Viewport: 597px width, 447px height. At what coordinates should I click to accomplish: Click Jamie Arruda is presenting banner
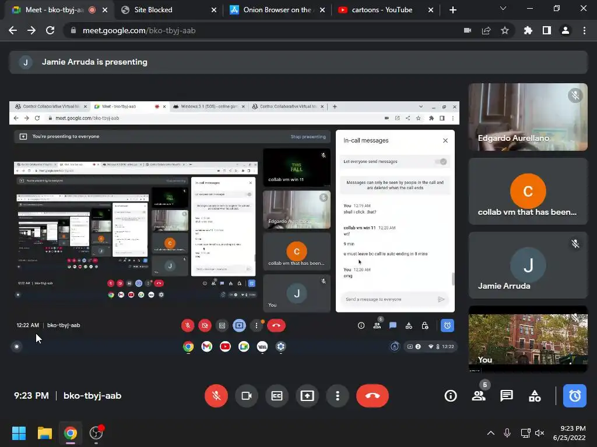298,62
